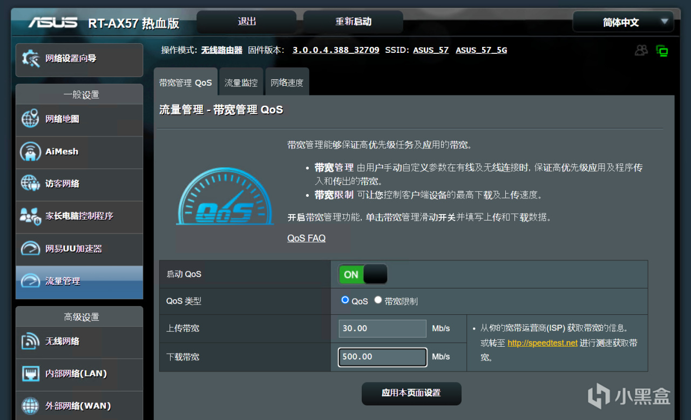Click the 退出 logout button

[x=247, y=22]
